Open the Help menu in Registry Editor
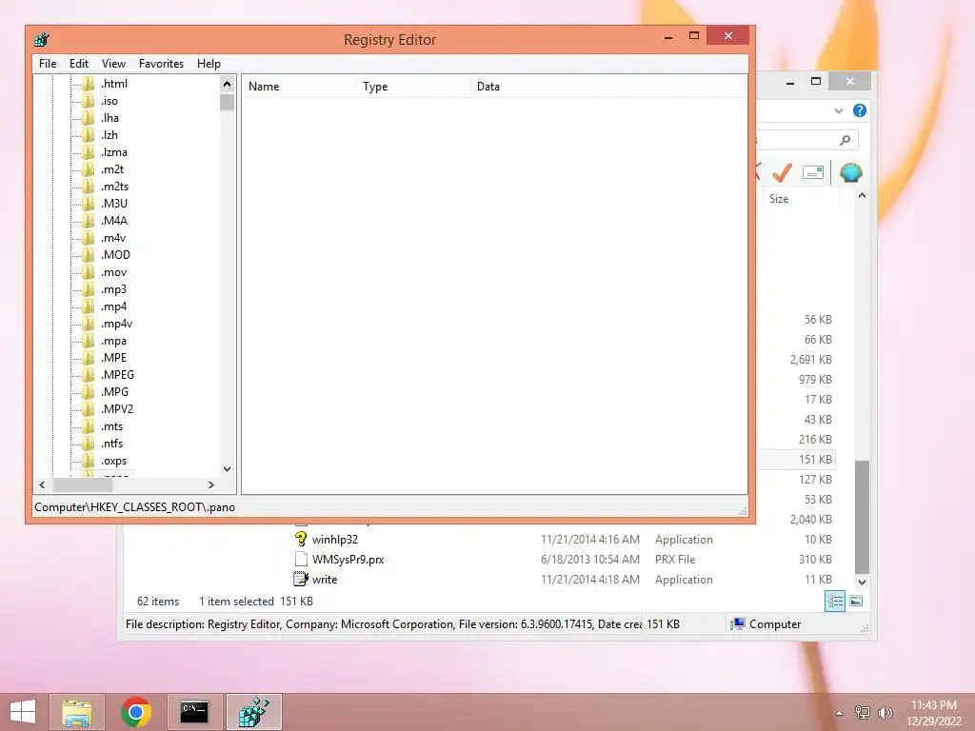Viewport: 975px width, 731px height. (209, 64)
